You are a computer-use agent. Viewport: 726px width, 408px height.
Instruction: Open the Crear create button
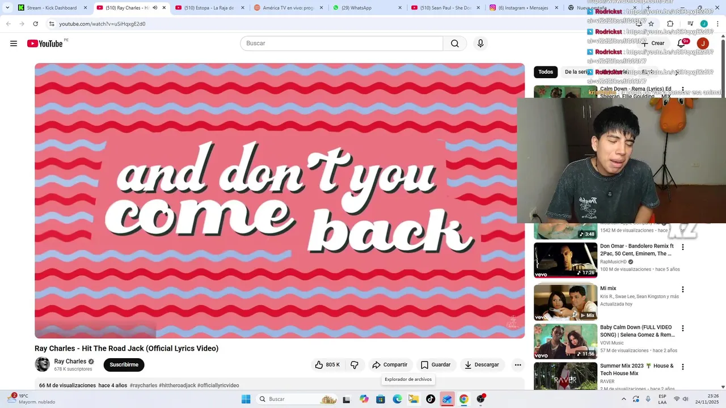(653, 43)
